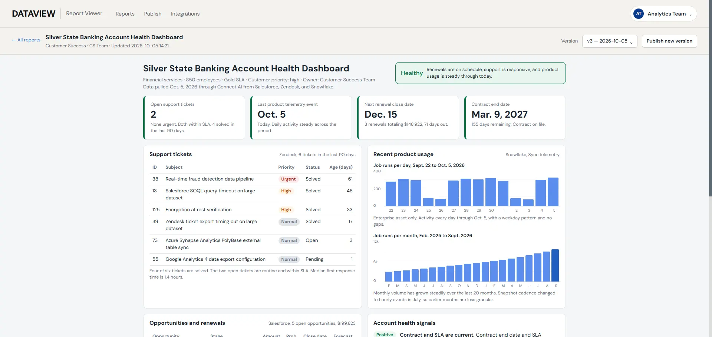Viewport: 712px width, 337px height.
Task: Click Salesforce, 5 open opportunities label
Action: point(312,323)
